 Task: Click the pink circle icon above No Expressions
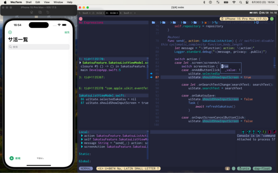(x=81, y=19)
